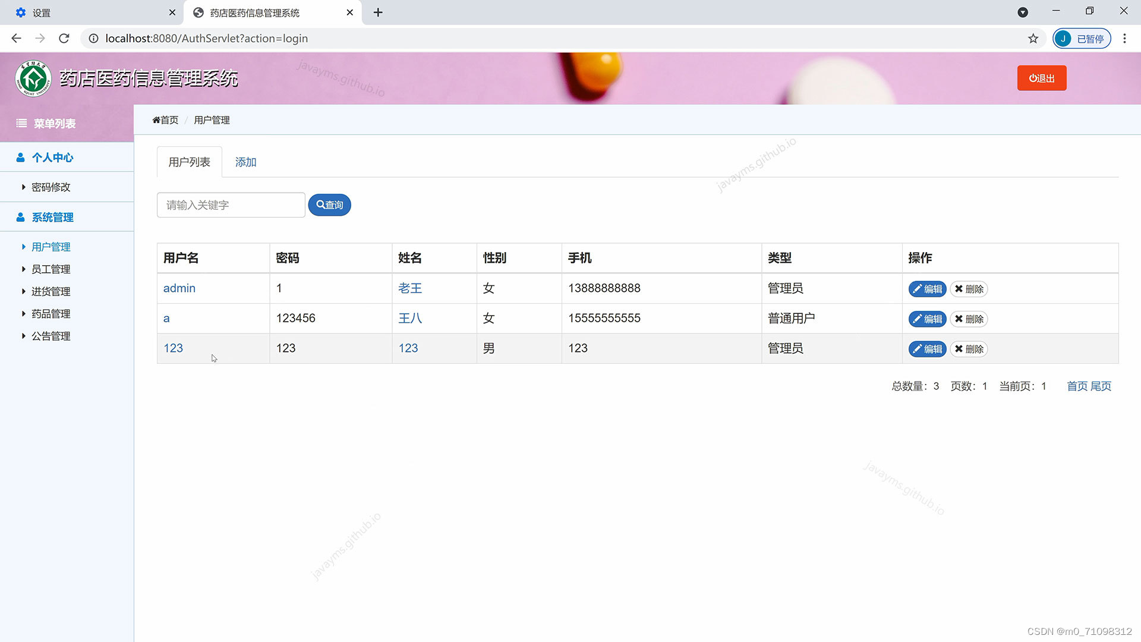The width and height of the screenshot is (1141, 642).
Task: Delete the user 123 row
Action: 969,349
